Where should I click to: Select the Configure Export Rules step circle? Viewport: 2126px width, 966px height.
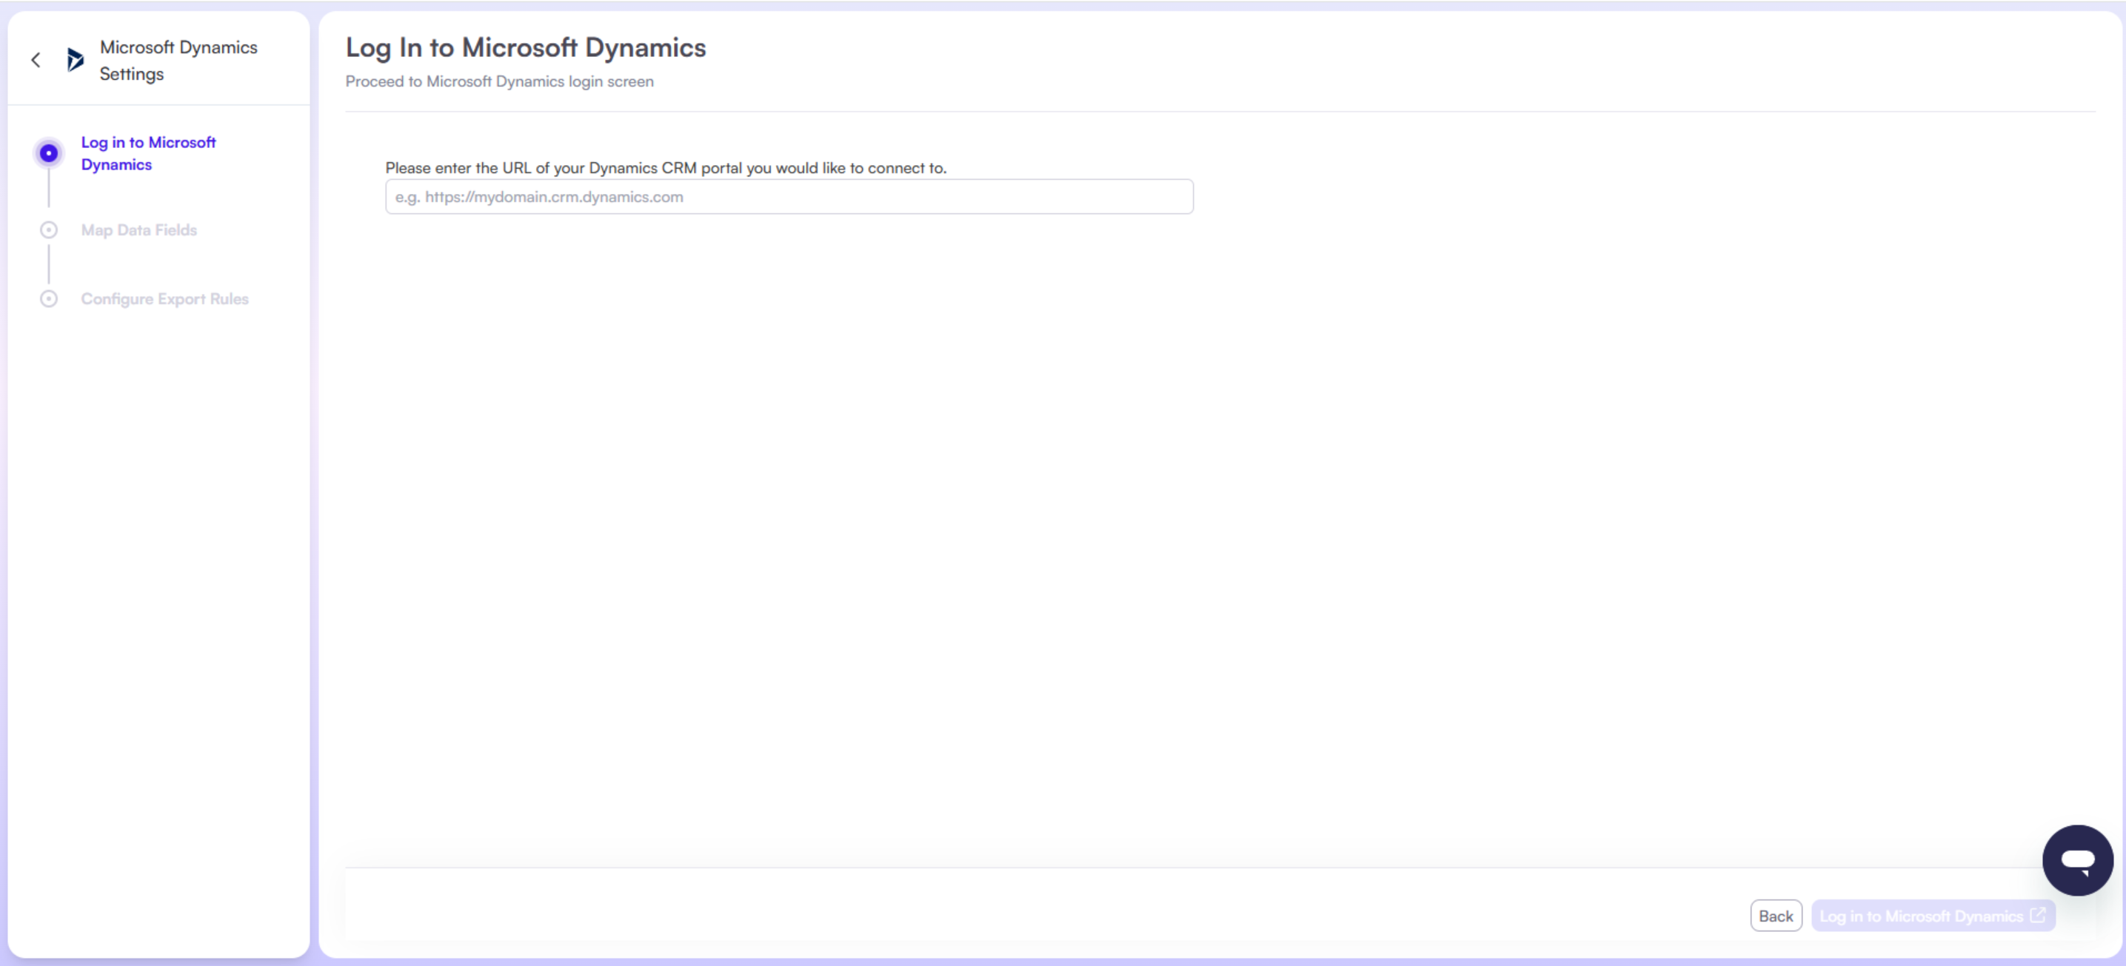(x=49, y=298)
